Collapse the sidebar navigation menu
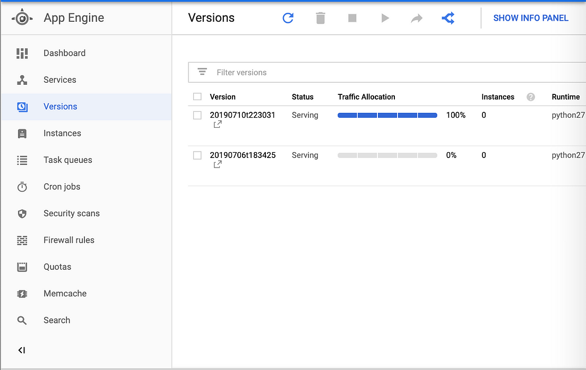This screenshot has height=370, width=586. (22, 350)
